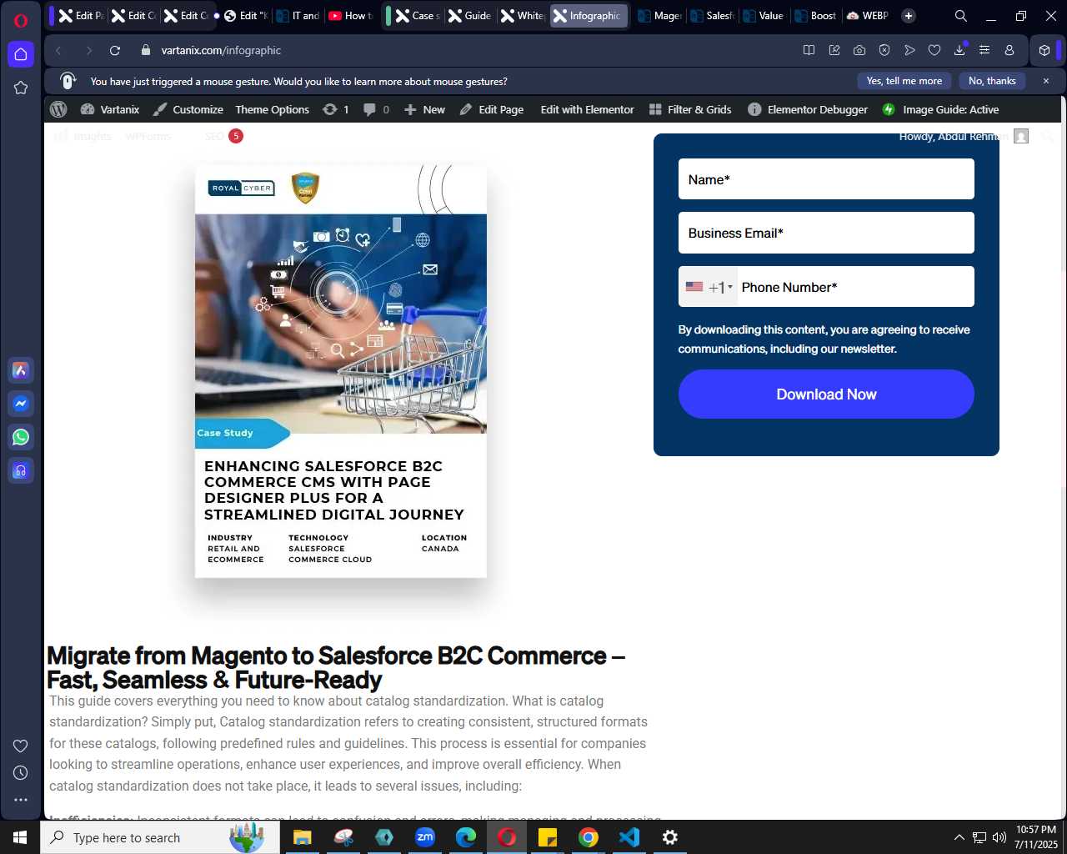The width and height of the screenshot is (1067, 854).
Task: Open the sidebar heart pinboards icon
Action: (x=21, y=746)
